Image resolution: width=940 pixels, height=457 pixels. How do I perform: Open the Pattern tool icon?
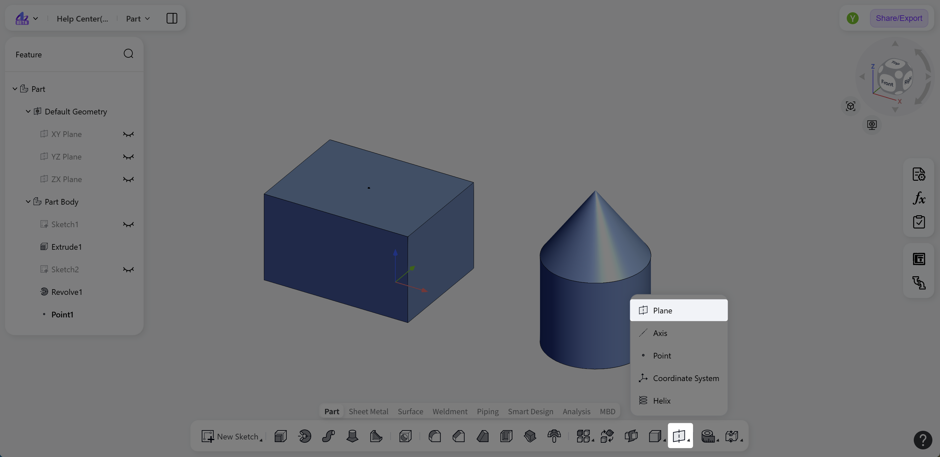(584, 436)
